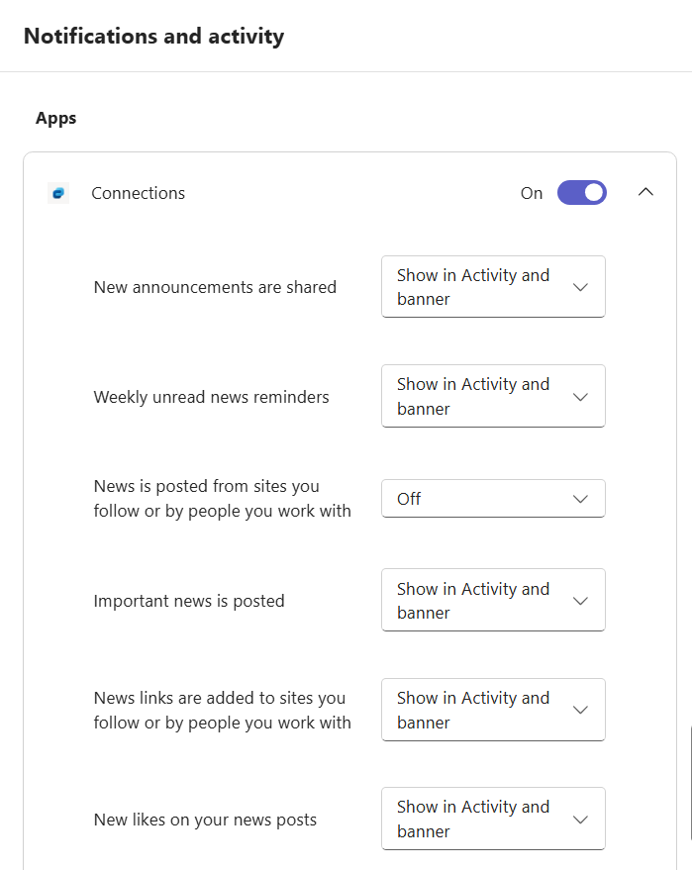Click "Show in Activity and banner" for Important news
This screenshot has width=692, height=870.
point(493,600)
